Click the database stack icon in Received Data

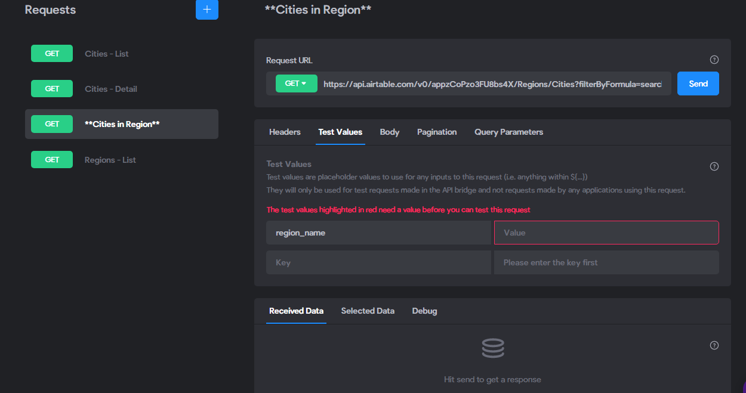pos(493,348)
